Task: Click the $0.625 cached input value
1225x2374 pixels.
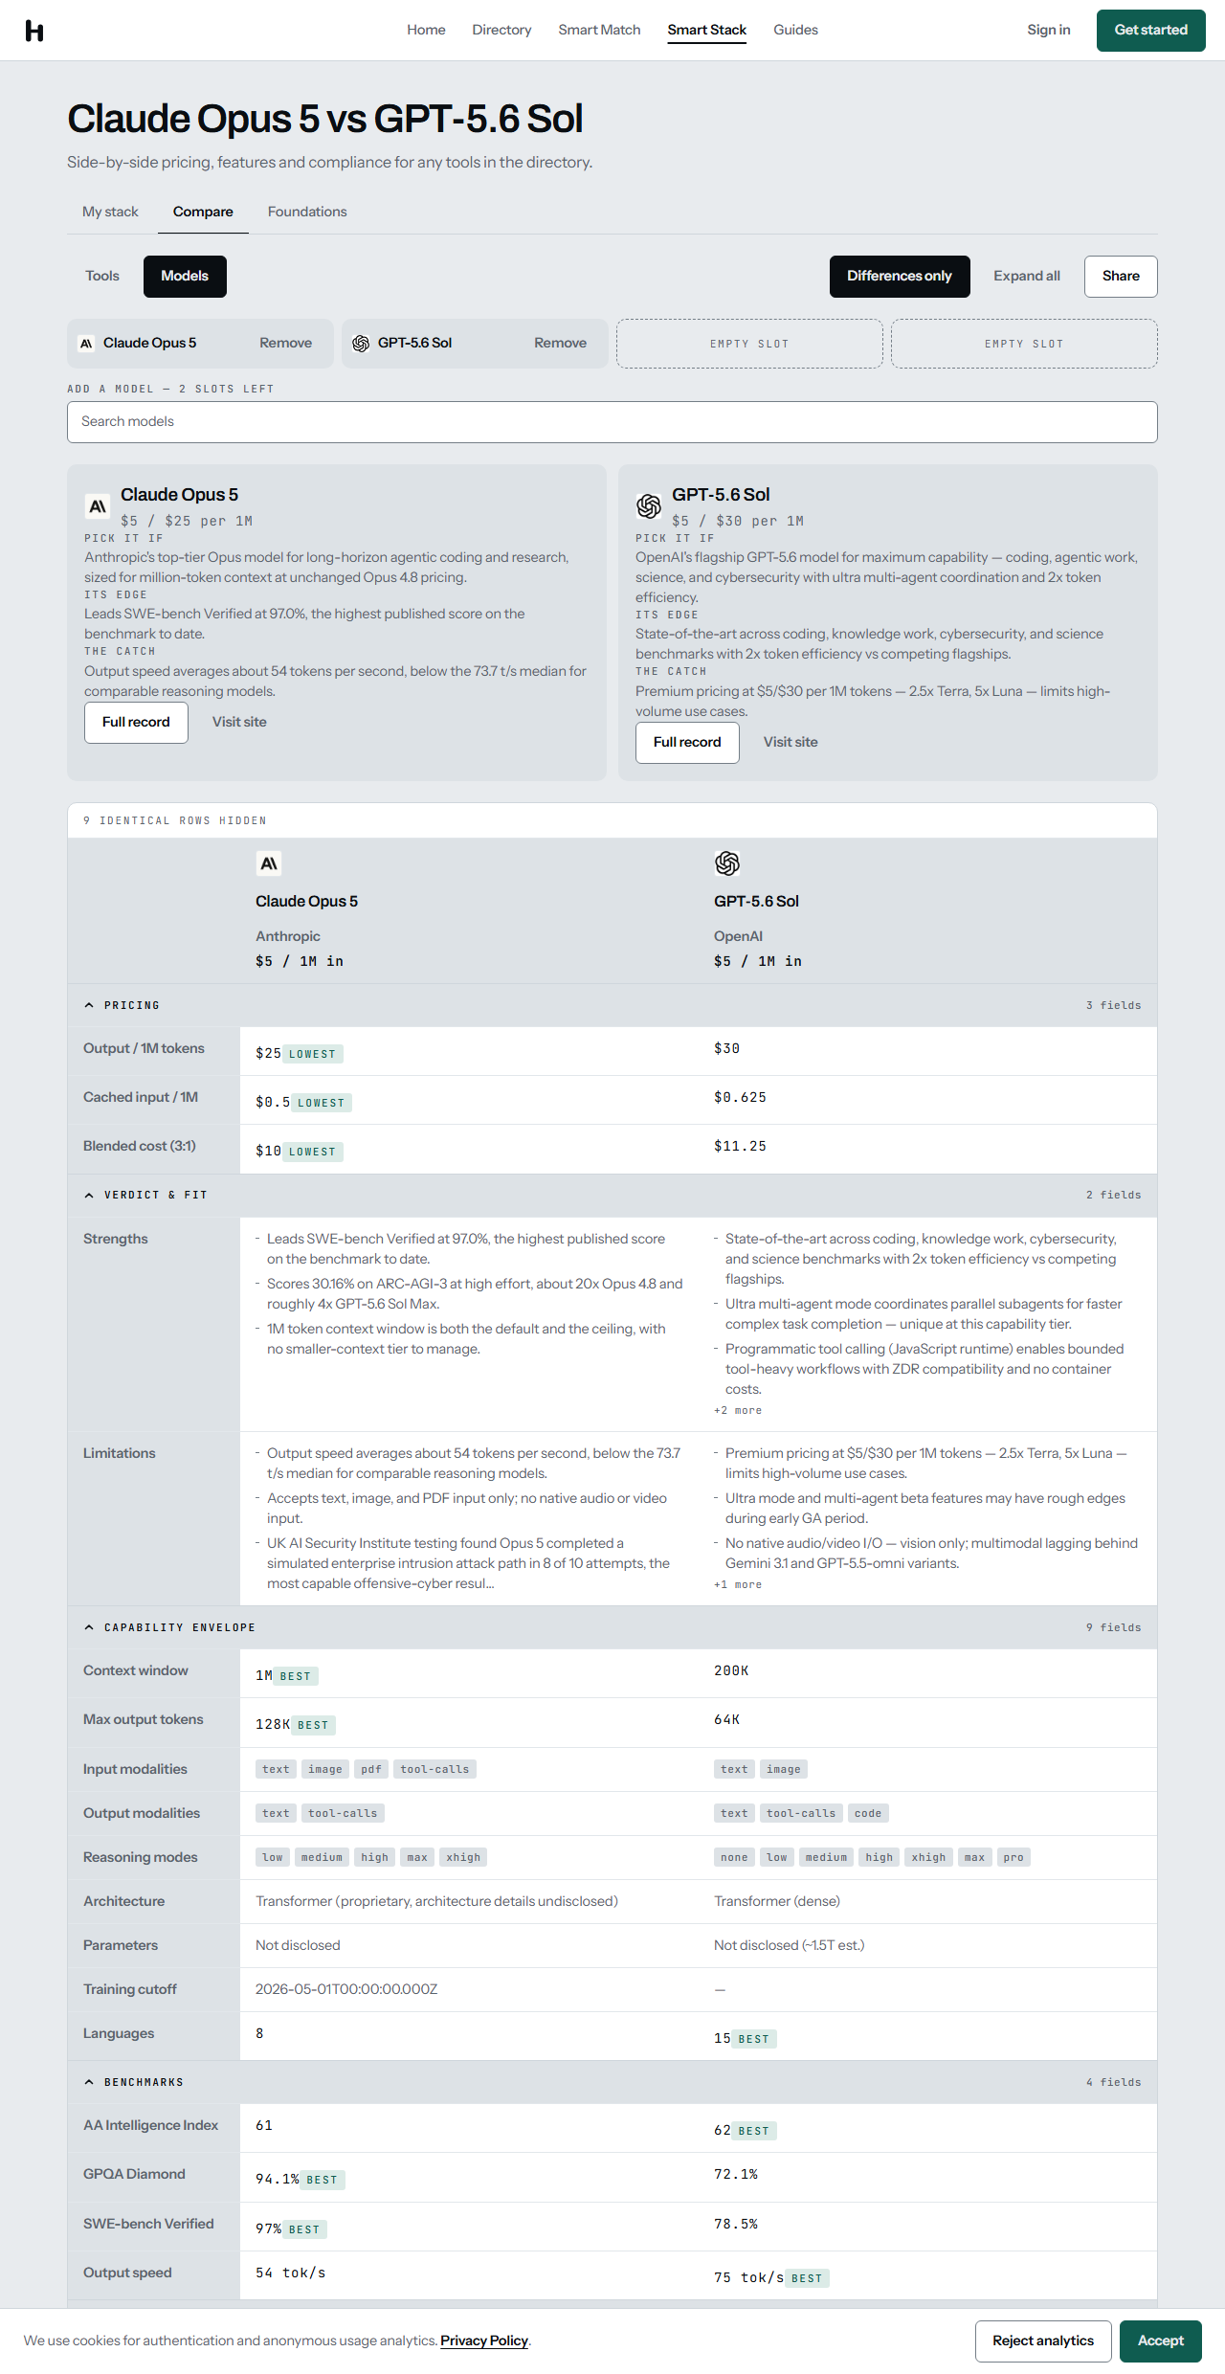Action: tap(740, 1097)
